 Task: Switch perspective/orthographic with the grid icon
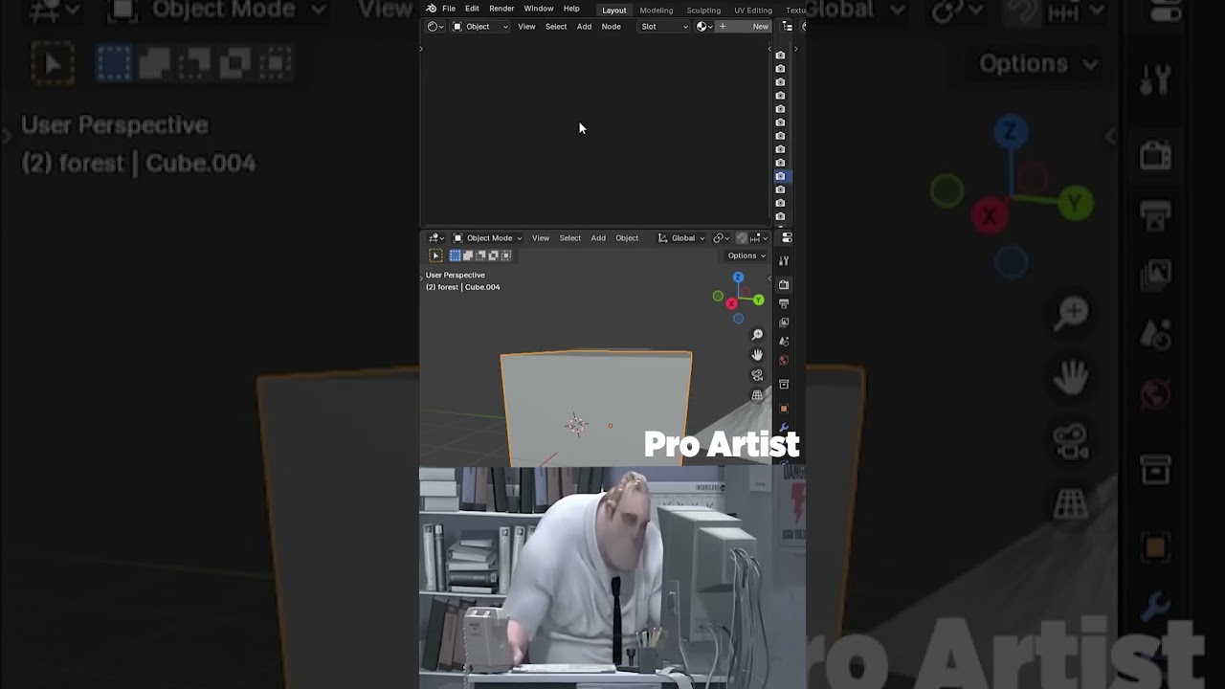click(757, 395)
